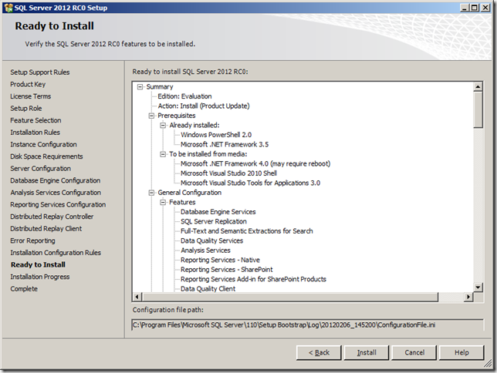497x373 pixels.
Task: Select the Analysis Services Configuration step
Action: (x=56, y=193)
